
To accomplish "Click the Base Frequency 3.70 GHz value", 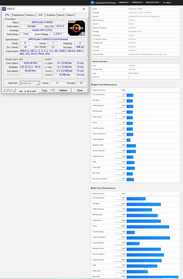I will point(132,20).
